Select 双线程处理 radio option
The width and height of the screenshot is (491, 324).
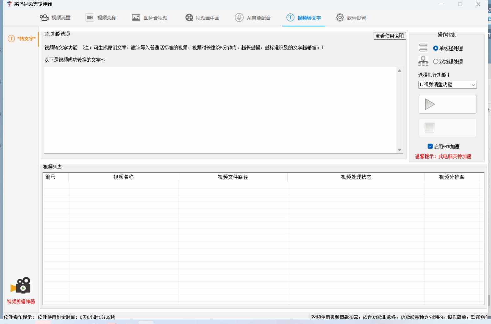[x=448, y=62]
